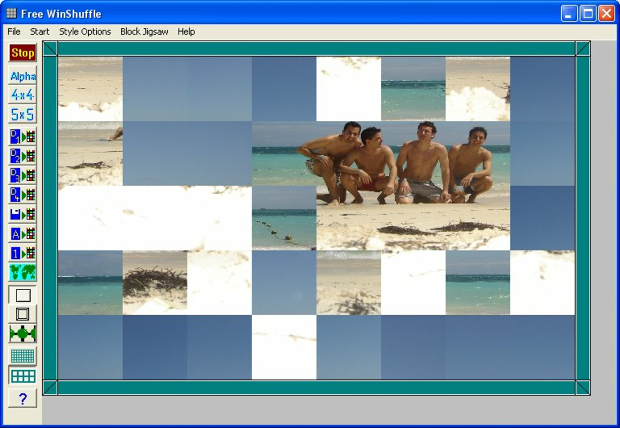Viewport: 620px width, 428px height.
Task: Select the coarse grid icon
Action: (x=22, y=376)
